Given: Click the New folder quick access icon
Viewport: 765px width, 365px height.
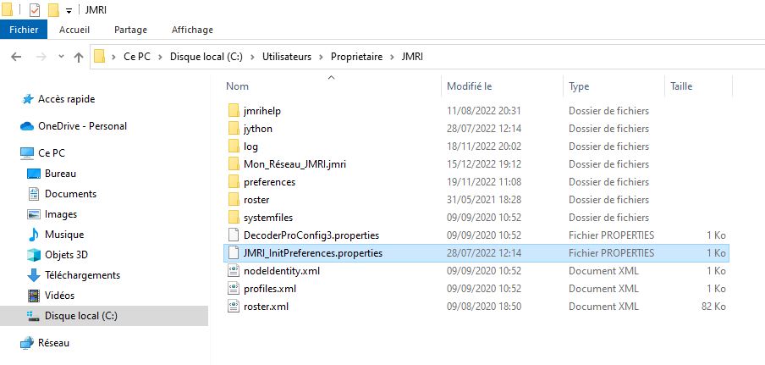Looking at the screenshot, I should [x=53, y=10].
